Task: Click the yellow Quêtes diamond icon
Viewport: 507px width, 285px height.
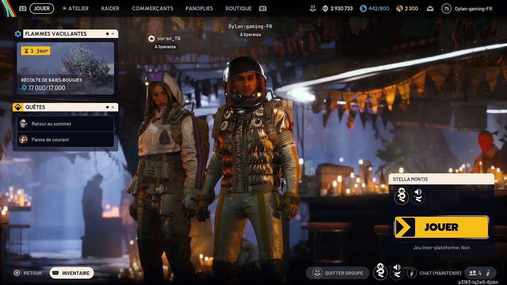Action: [18, 107]
